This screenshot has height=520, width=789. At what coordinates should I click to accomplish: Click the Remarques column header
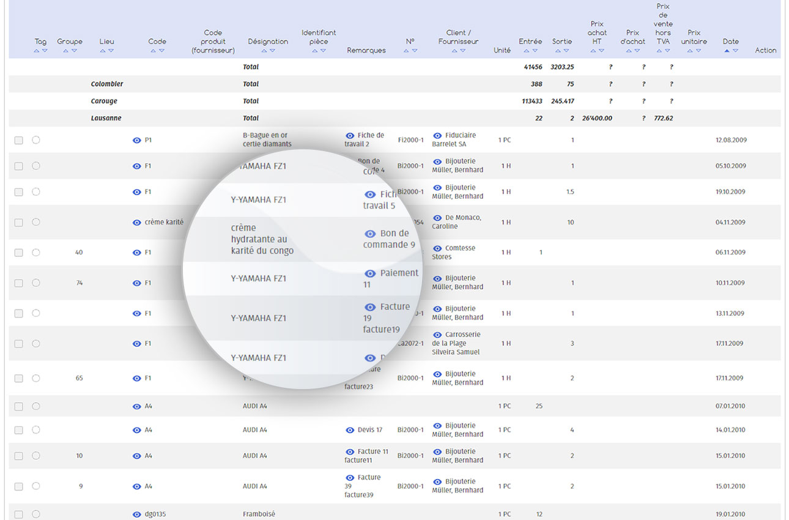[x=366, y=50]
